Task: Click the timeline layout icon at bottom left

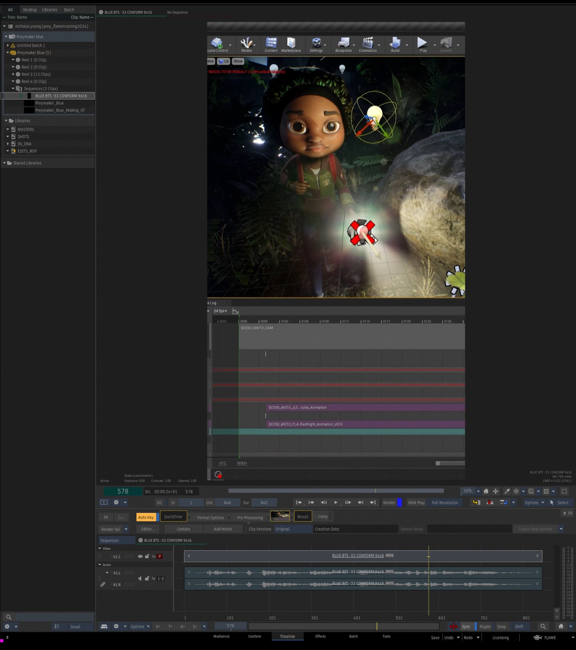Action: pos(104,627)
